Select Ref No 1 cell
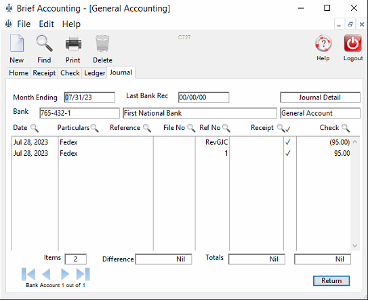The image size is (368, 300). [x=226, y=154]
